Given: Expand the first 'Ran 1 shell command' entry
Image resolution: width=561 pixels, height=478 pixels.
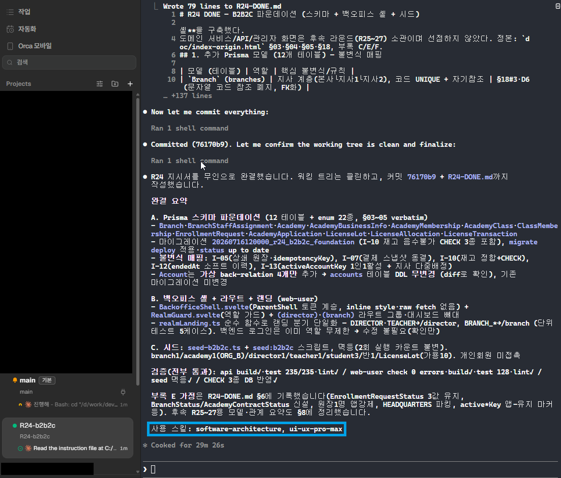Looking at the screenshot, I should tap(190, 128).
